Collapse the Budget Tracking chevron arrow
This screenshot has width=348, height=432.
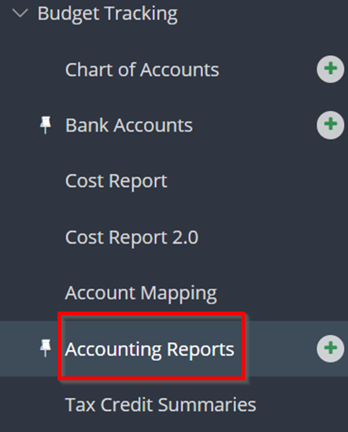pos(20,13)
